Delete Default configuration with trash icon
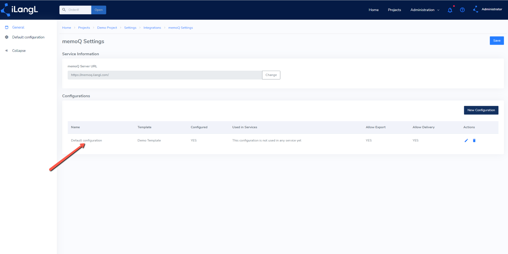The width and height of the screenshot is (508, 254). [474, 140]
